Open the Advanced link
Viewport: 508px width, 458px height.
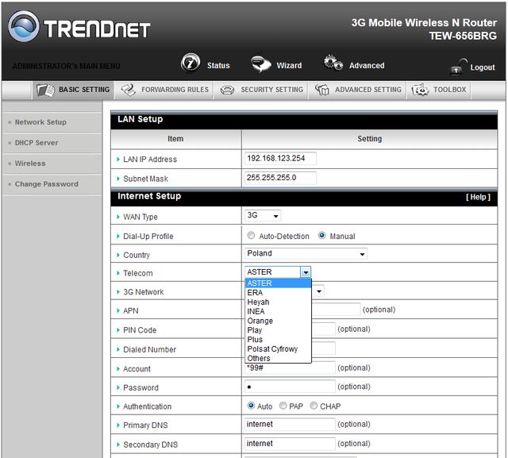pos(367,65)
